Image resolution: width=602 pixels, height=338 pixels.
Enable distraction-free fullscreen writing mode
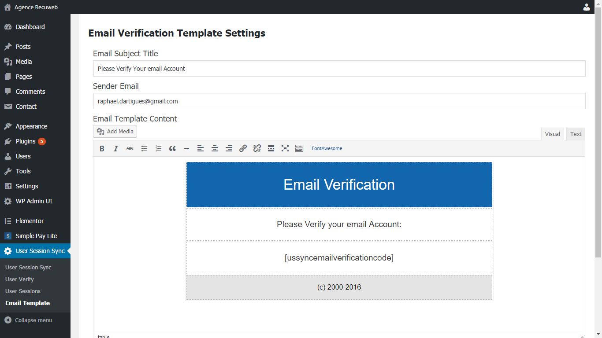point(285,149)
